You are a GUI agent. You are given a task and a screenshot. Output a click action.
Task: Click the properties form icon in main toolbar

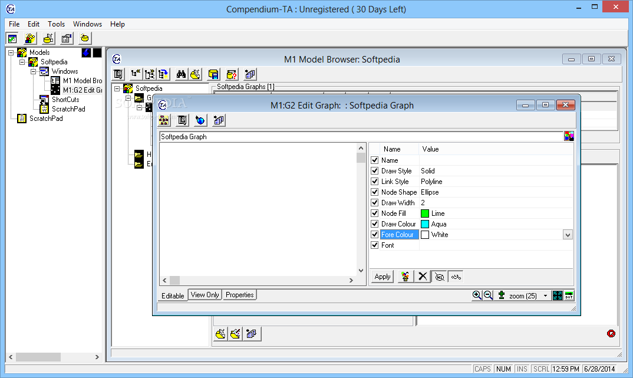[x=67, y=38]
